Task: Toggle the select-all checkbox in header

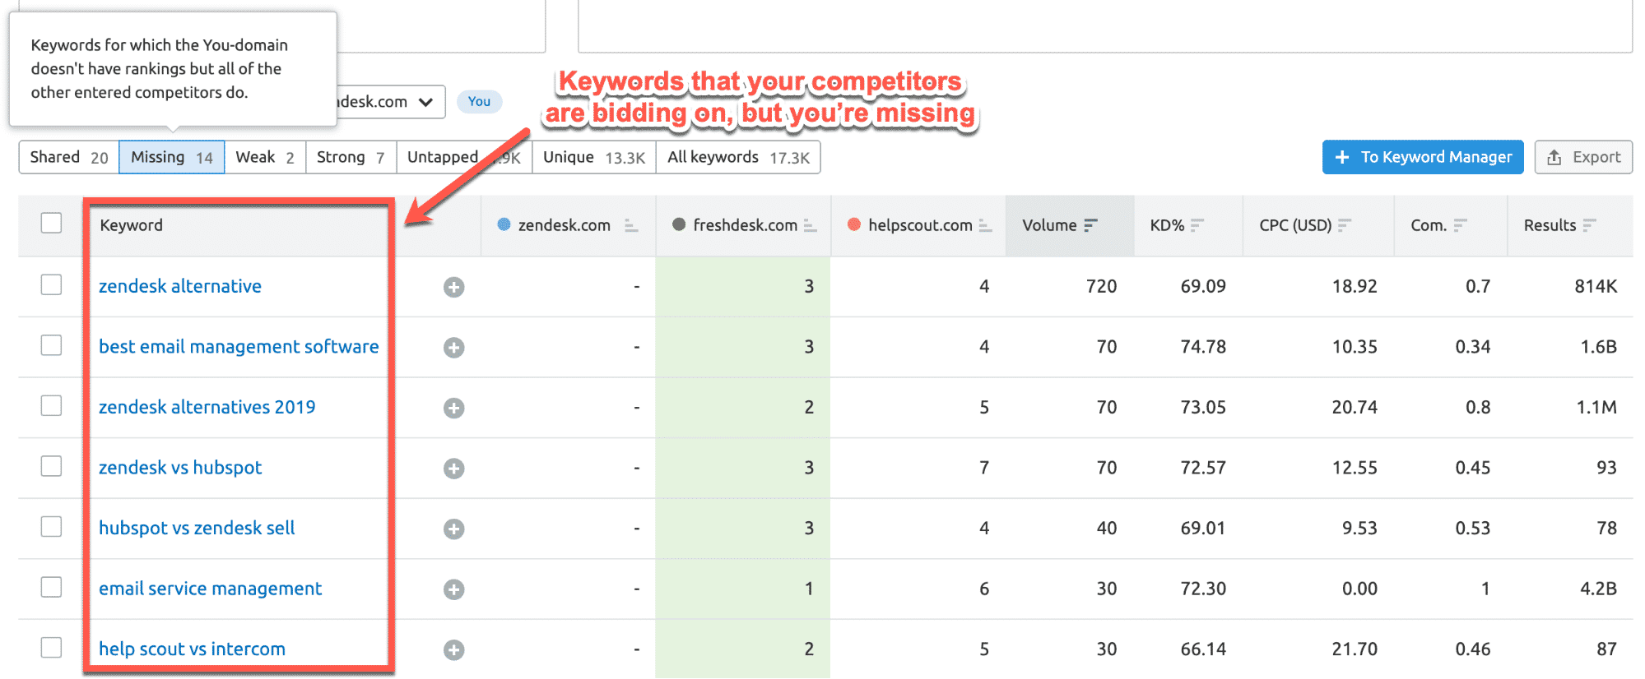Action: tap(51, 223)
